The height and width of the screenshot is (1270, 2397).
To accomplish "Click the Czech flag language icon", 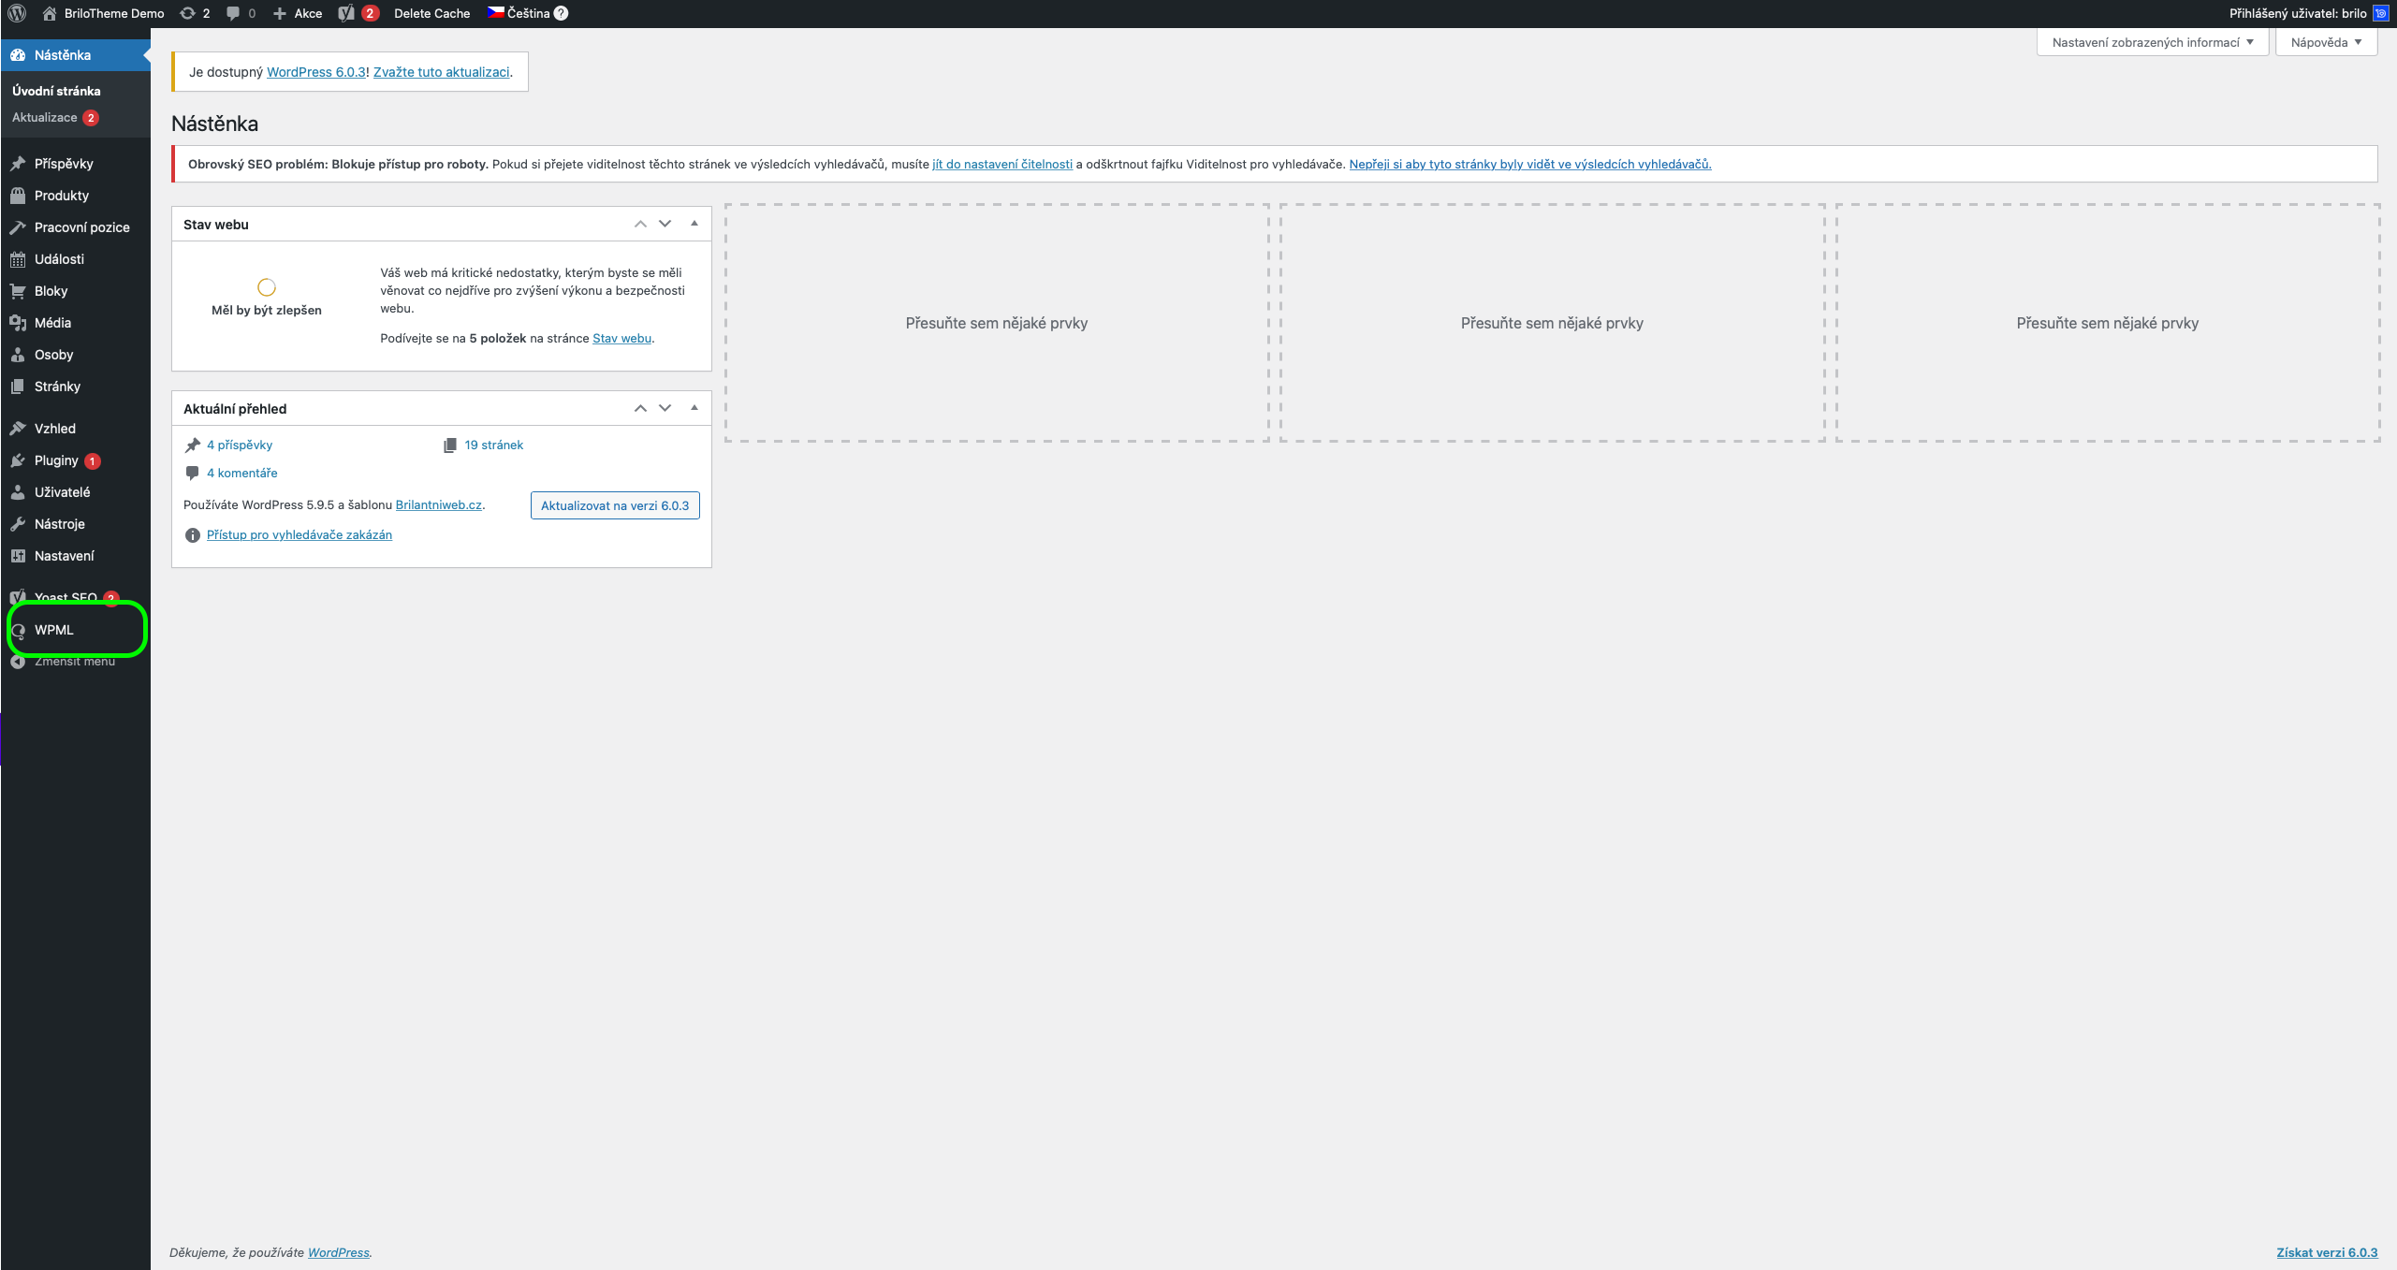I will [x=496, y=12].
